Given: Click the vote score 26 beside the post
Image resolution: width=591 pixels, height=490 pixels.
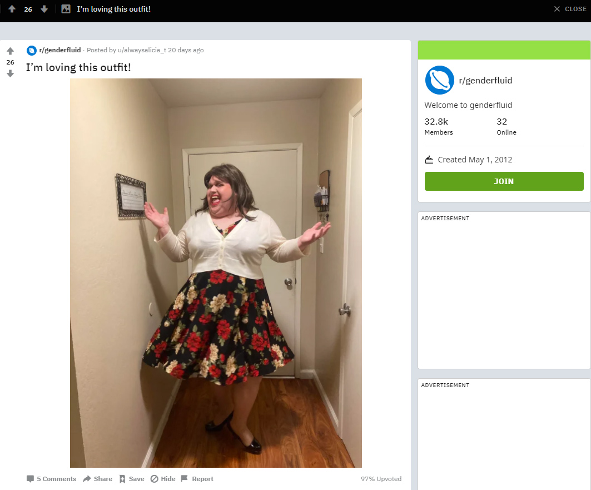Looking at the screenshot, I should tap(10, 62).
